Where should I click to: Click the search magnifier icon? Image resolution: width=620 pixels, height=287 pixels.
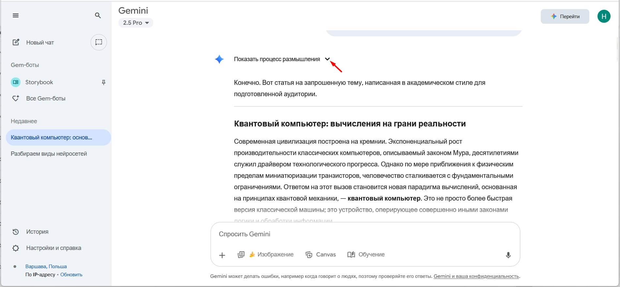(x=98, y=15)
